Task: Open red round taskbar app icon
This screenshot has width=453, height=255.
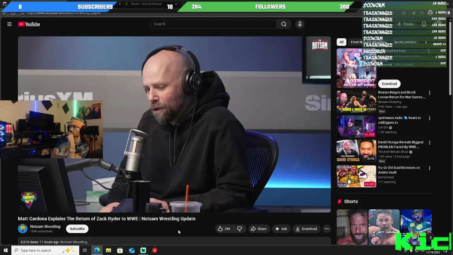Action: (x=155, y=250)
